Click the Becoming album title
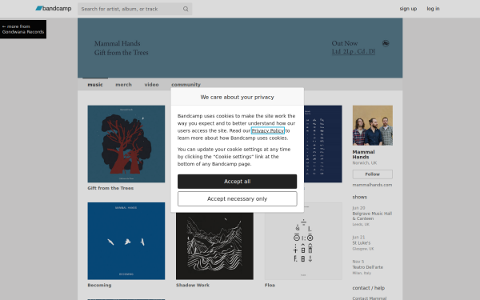Screen dimensions: 480x300 99,285
